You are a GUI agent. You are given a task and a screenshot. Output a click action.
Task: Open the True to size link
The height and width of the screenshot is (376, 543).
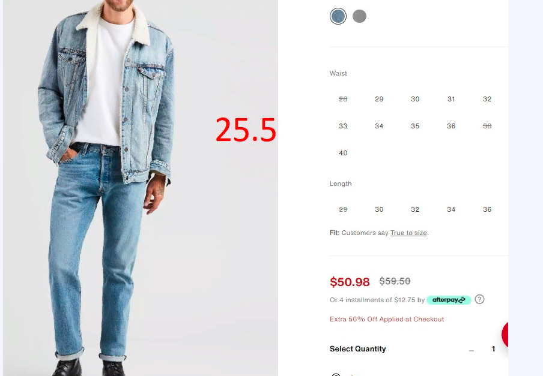(x=408, y=233)
